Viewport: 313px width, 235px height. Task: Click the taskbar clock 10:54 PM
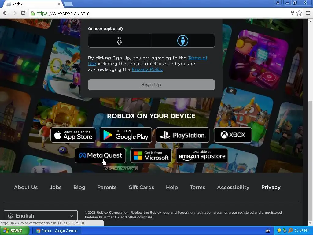(x=302, y=231)
